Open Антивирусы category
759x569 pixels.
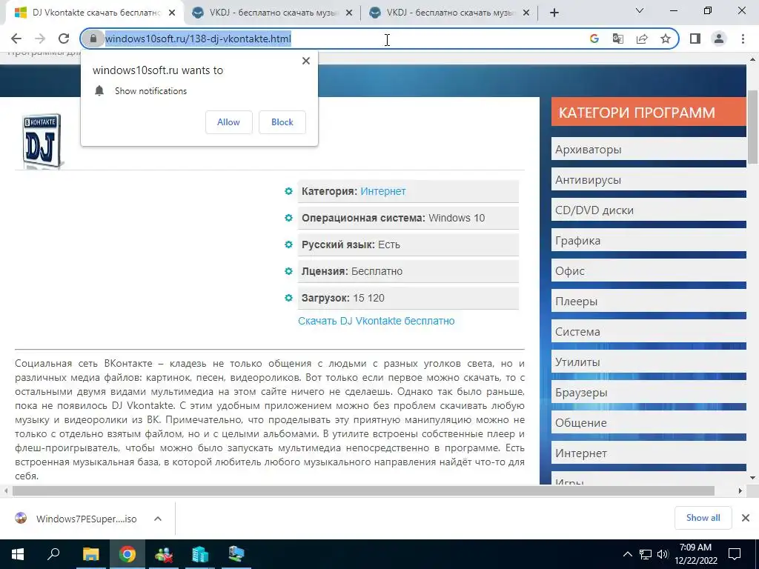coord(649,180)
